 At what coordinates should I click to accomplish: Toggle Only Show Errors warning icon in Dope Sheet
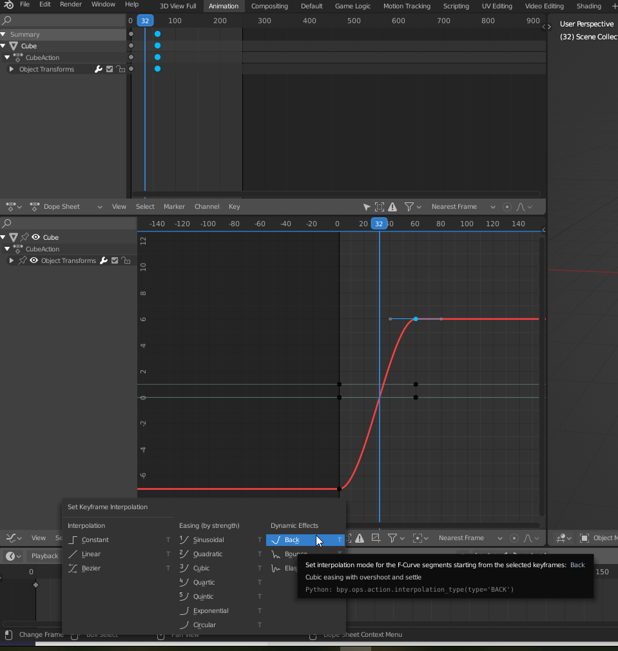click(392, 207)
